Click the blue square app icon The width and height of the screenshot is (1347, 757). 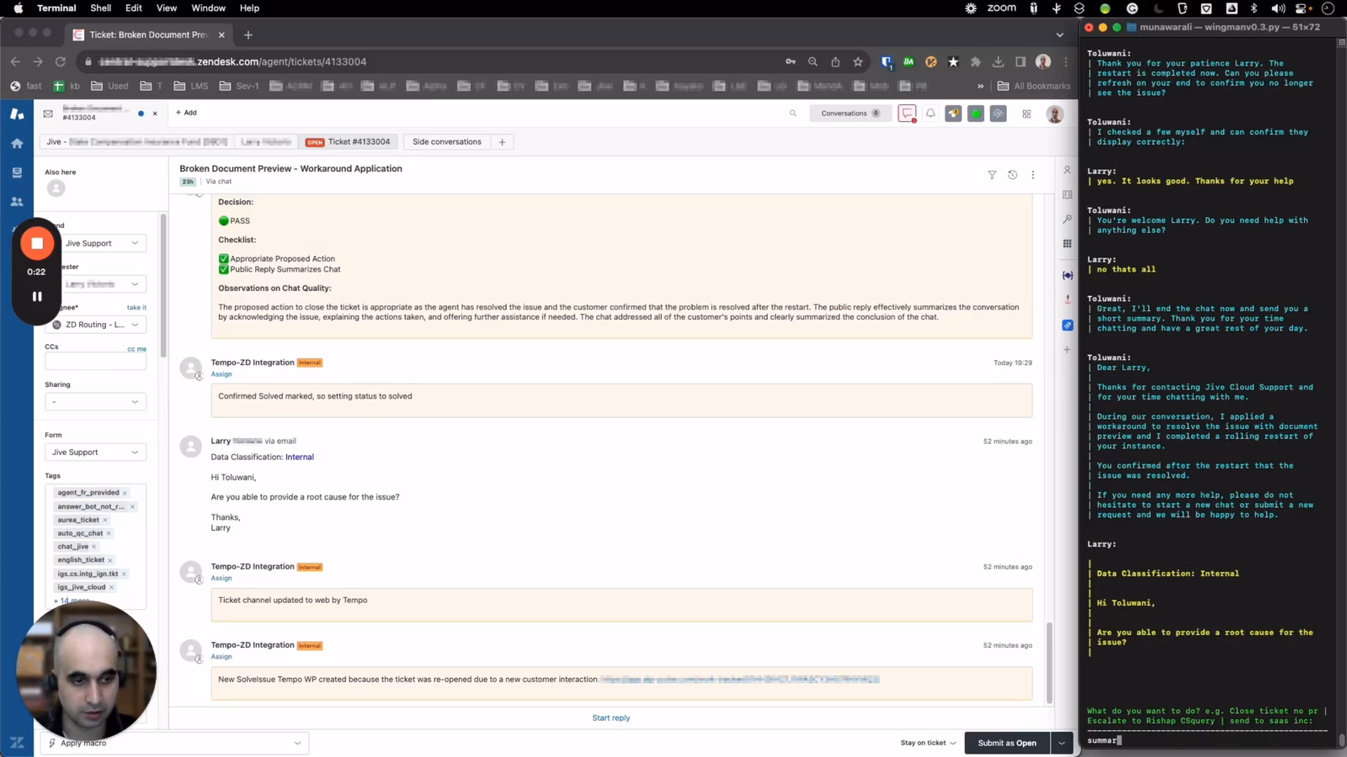tap(1067, 325)
